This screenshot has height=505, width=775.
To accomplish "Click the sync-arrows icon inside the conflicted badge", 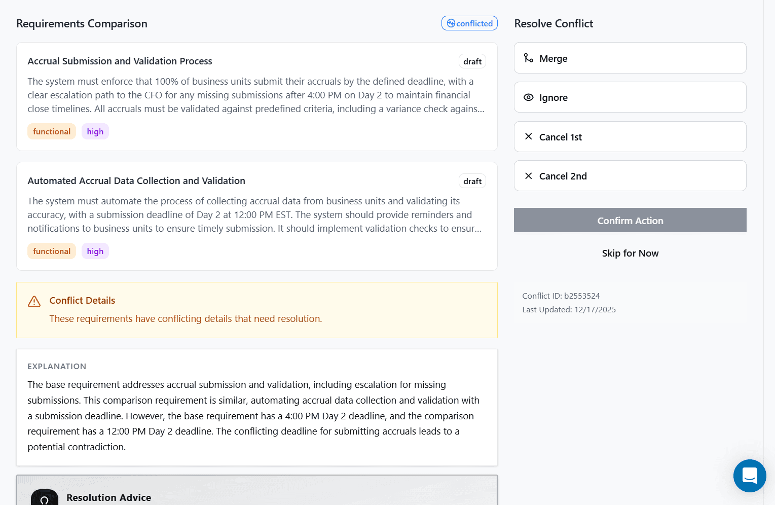I will coord(451,23).
